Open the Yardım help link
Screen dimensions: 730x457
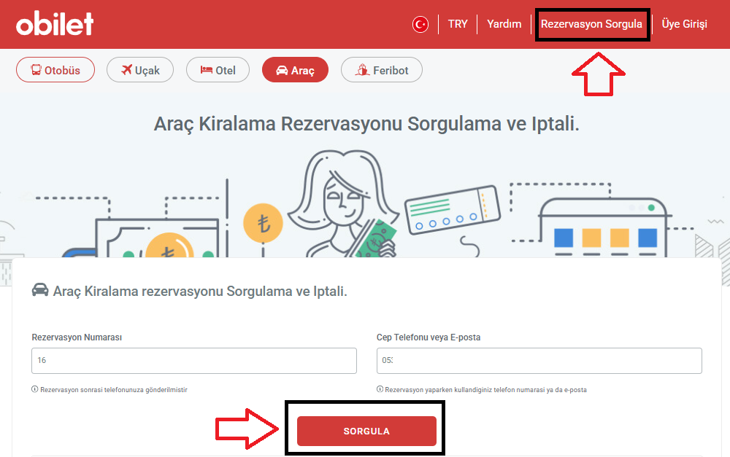[504, 24]
